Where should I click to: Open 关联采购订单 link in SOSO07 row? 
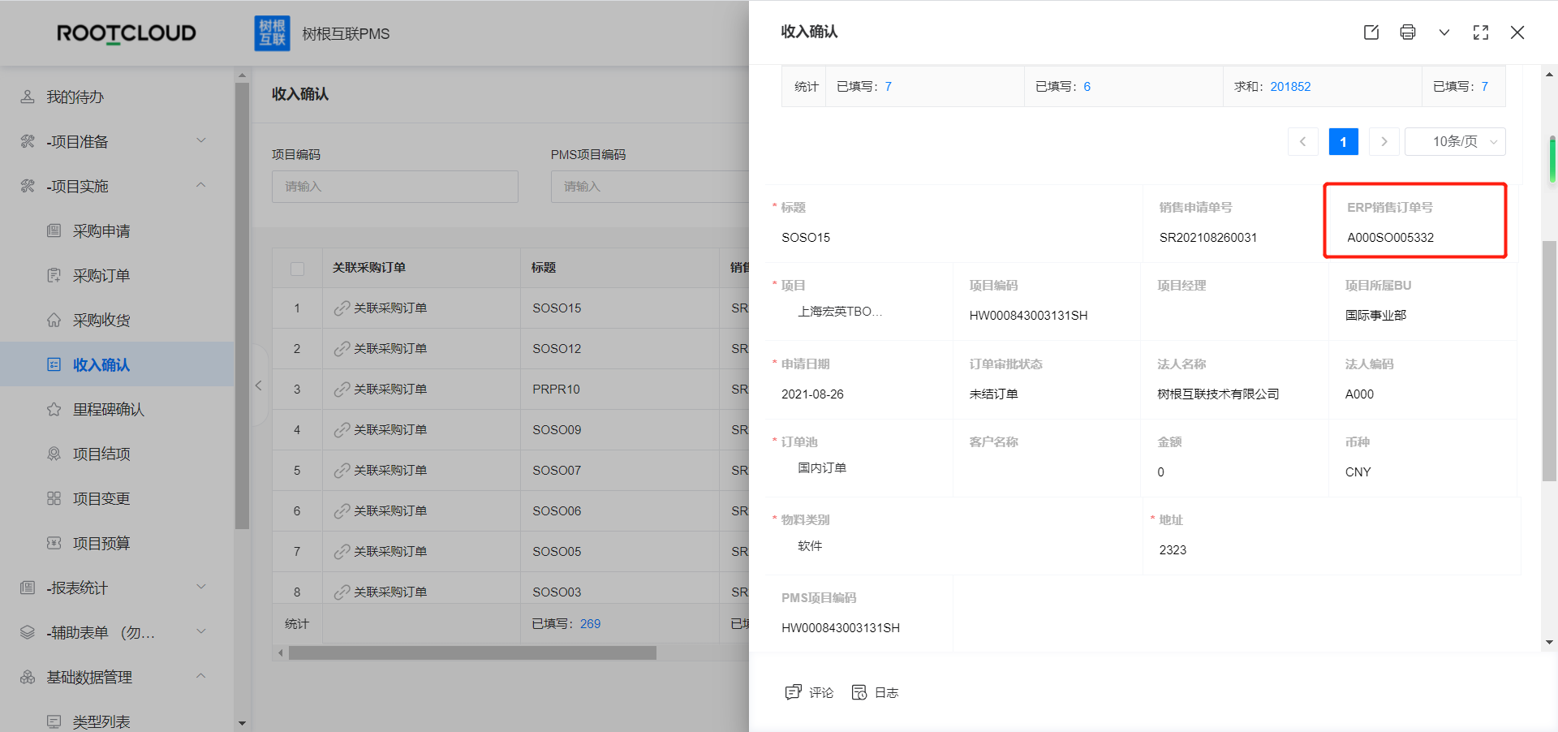point(381,471)
